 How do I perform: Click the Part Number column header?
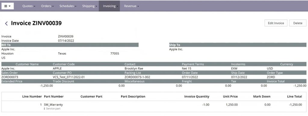[54, 97]
